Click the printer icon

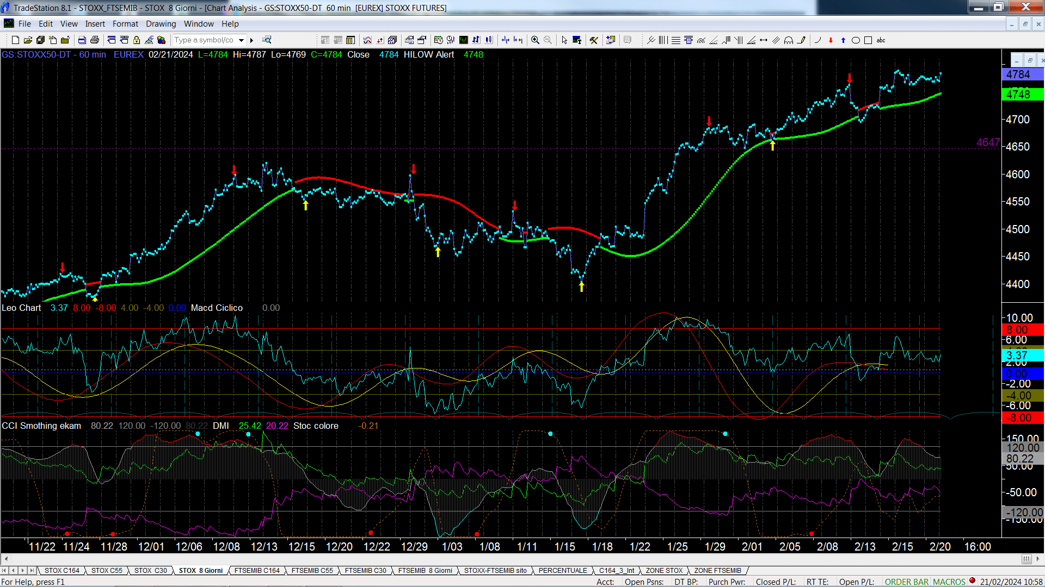click(x=95, y=40)
